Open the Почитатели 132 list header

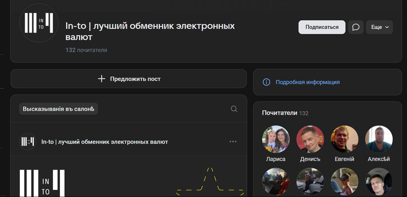(285, 113)
